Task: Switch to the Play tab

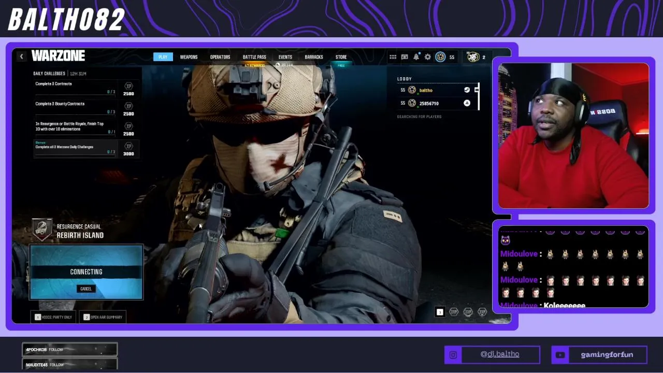Action: (163, 57)
